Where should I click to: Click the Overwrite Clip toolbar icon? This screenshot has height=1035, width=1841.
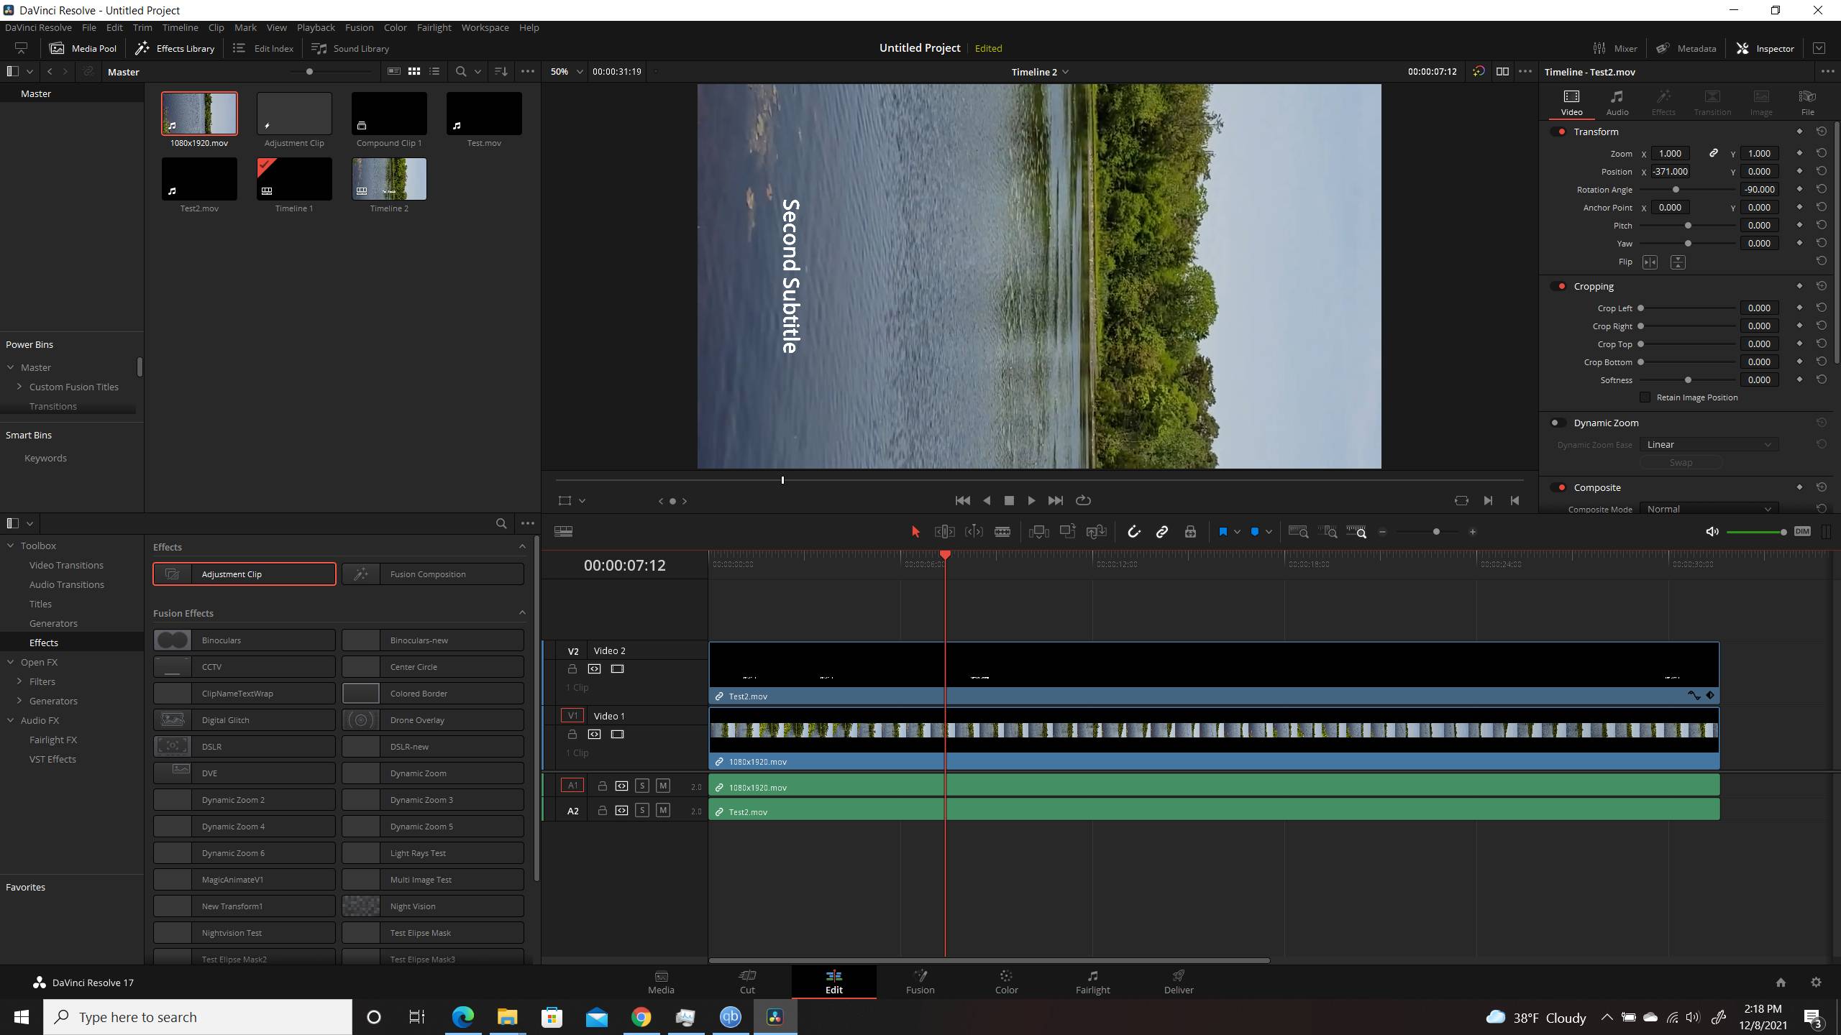[1067, 532]
